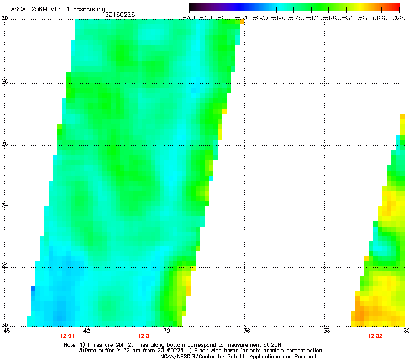Click the colorbar label '-0.4'

click(242, 18)
